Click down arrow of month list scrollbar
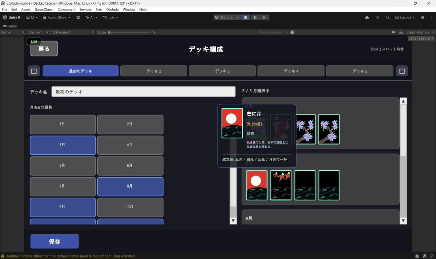The height and width of the screenshot is (259, 436). pyautogui.click(x=233, y=220)
